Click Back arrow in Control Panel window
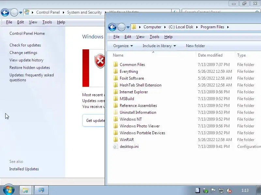This screenshot has width=261, height=195. [5, 12]
